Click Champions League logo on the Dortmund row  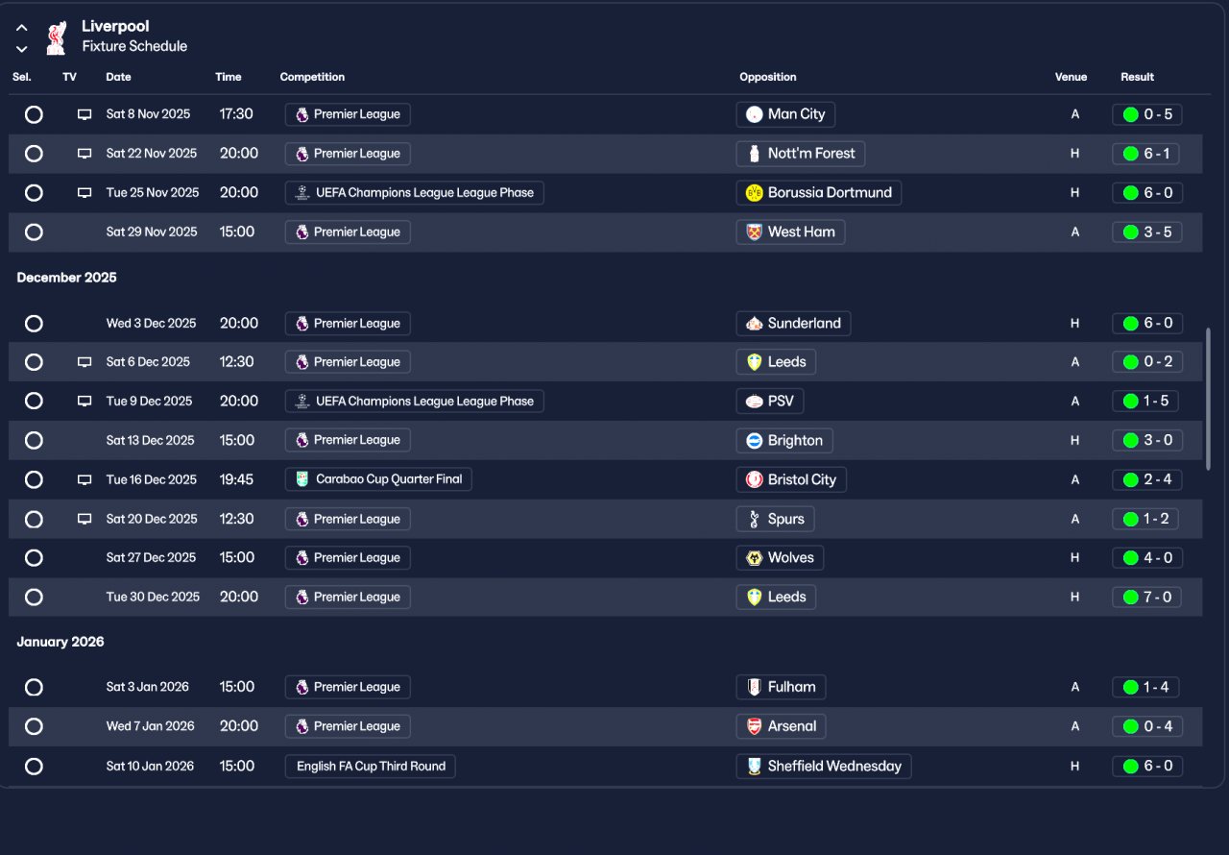pos(302,193)
